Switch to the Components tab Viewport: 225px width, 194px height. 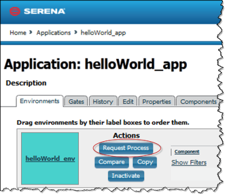198,102
